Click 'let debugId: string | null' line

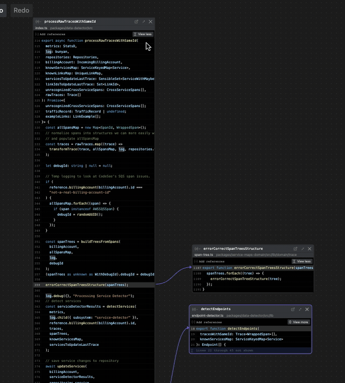94,166
